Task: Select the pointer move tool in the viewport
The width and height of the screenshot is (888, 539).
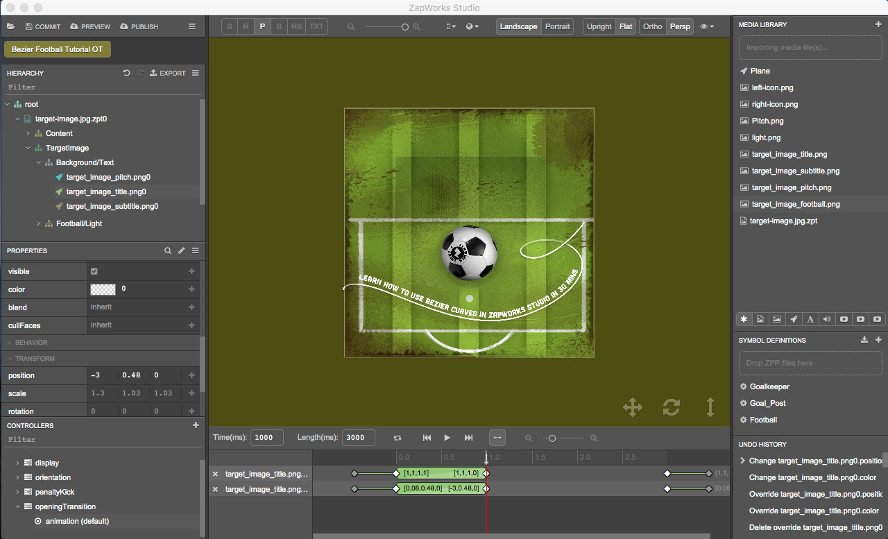Action: [x=632, y=408]
